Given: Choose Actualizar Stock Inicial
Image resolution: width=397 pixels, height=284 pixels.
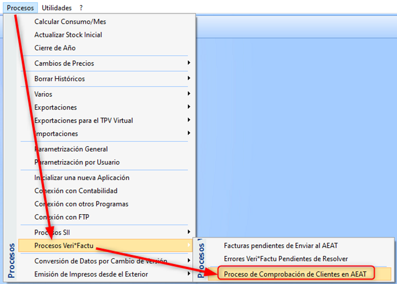Looking at the screenshot, I should point(68,35).
